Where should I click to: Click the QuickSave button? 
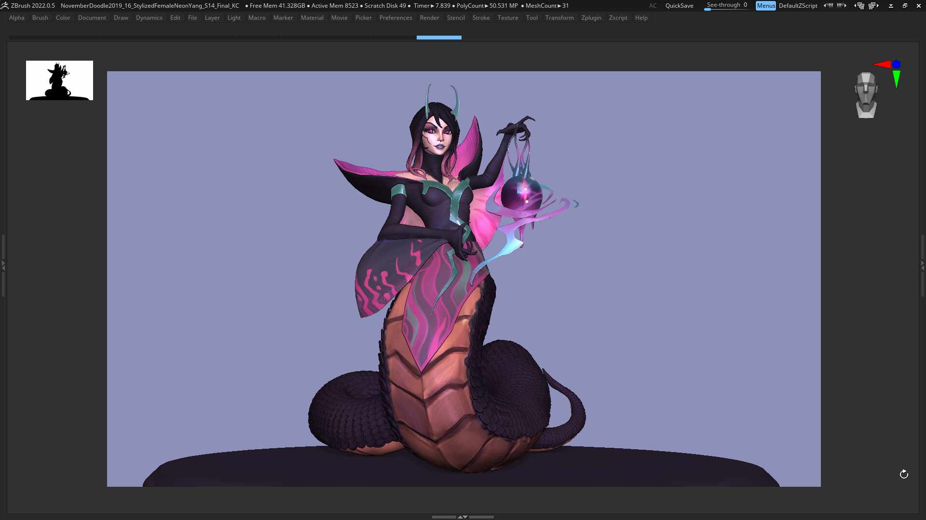tap(679, 6)
